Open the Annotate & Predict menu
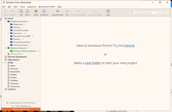This screenshot has width=172, height=112. tap(47, 7)
